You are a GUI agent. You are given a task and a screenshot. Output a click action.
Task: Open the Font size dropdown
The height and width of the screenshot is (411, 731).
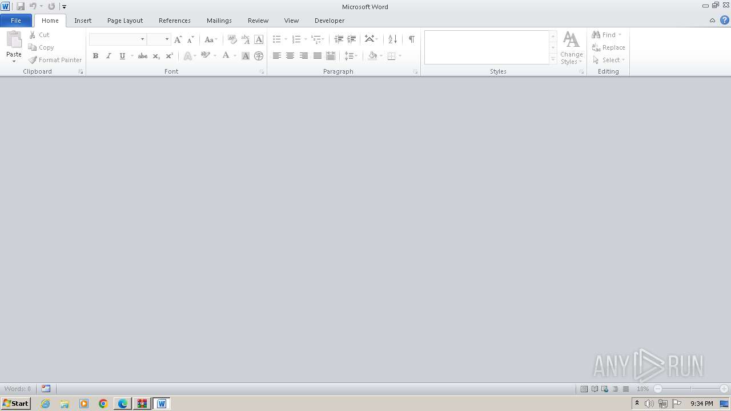point(167,39)
